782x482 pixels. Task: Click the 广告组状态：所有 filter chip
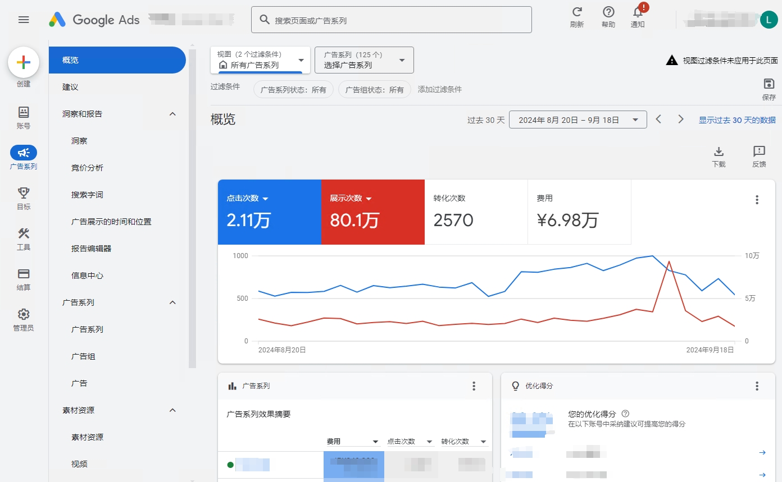374,89
